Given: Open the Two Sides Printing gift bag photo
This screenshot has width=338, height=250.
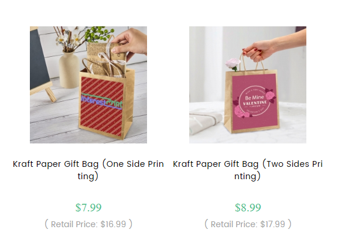Looking at the screenshot, I should pyautogui.click(x=248, y=85).
